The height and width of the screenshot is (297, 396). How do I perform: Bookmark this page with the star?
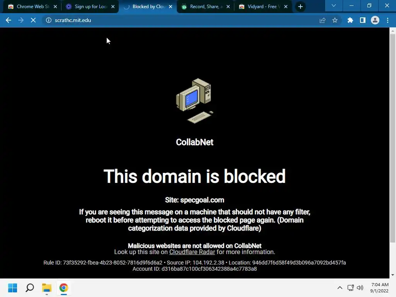335,20
